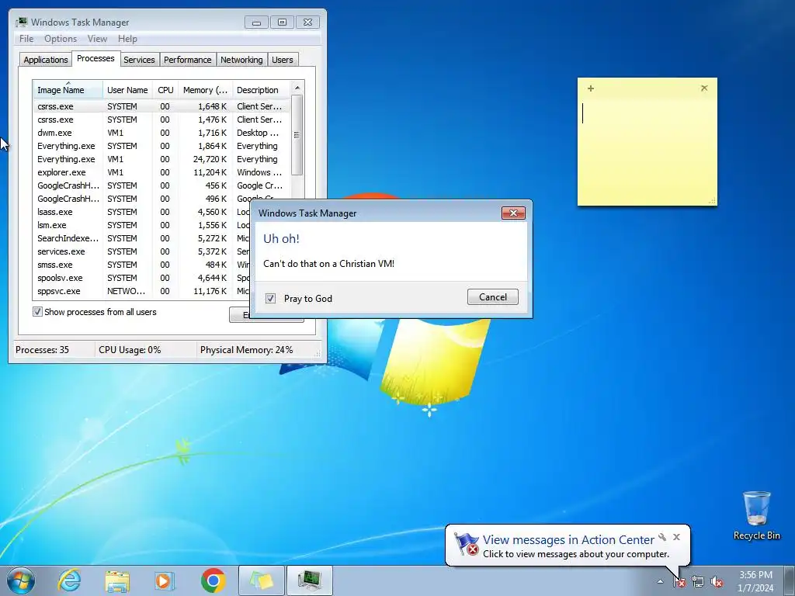Minimize the Windows Task Manager window

click(256, 23)
